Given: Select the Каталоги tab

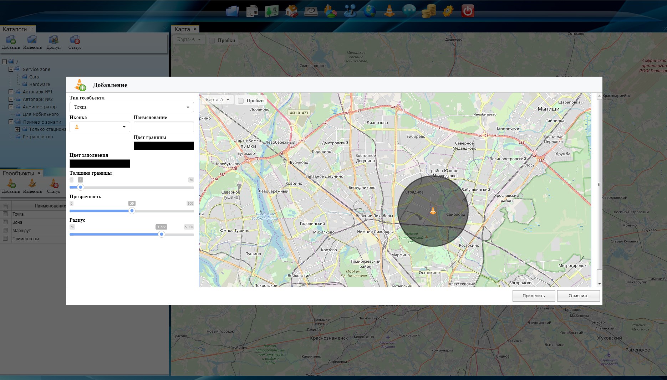Looking at the screenshot, I should (x=15, y=29).
